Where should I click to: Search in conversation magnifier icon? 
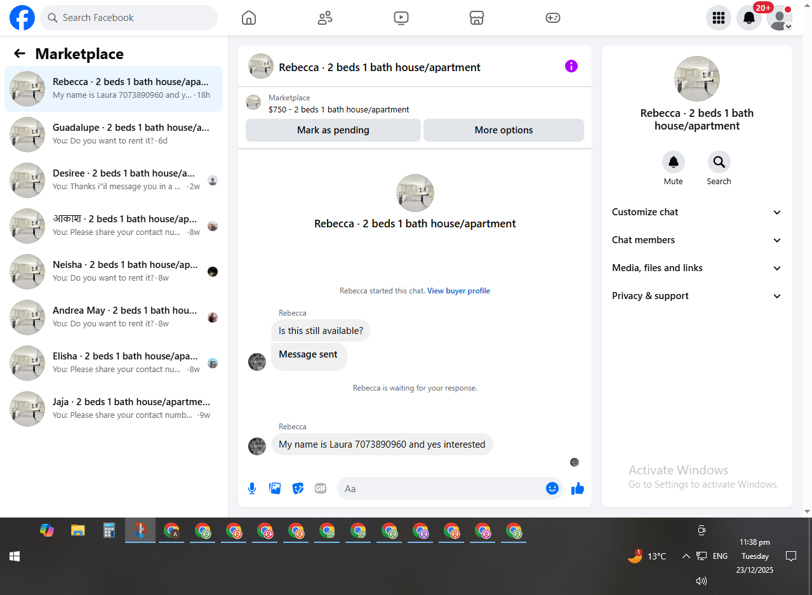click(719, 162)
